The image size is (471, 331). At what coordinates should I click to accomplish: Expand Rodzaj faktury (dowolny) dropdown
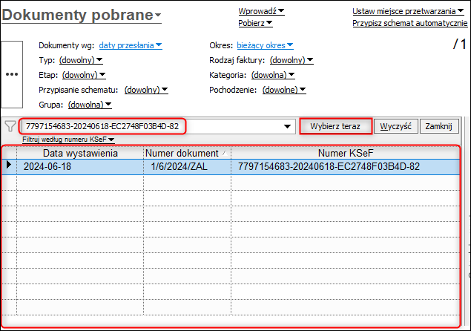(292, 60)
